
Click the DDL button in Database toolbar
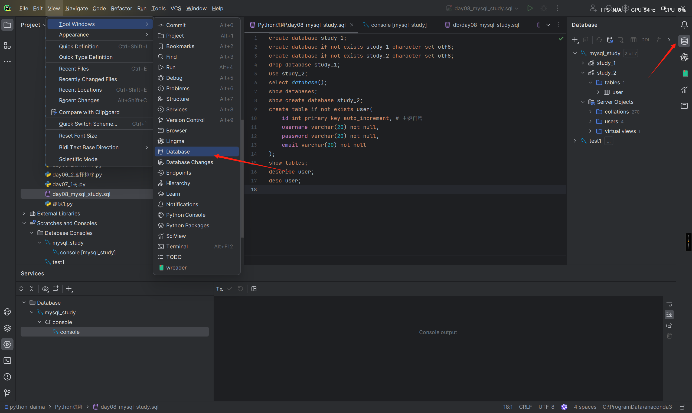coord(645,40)
